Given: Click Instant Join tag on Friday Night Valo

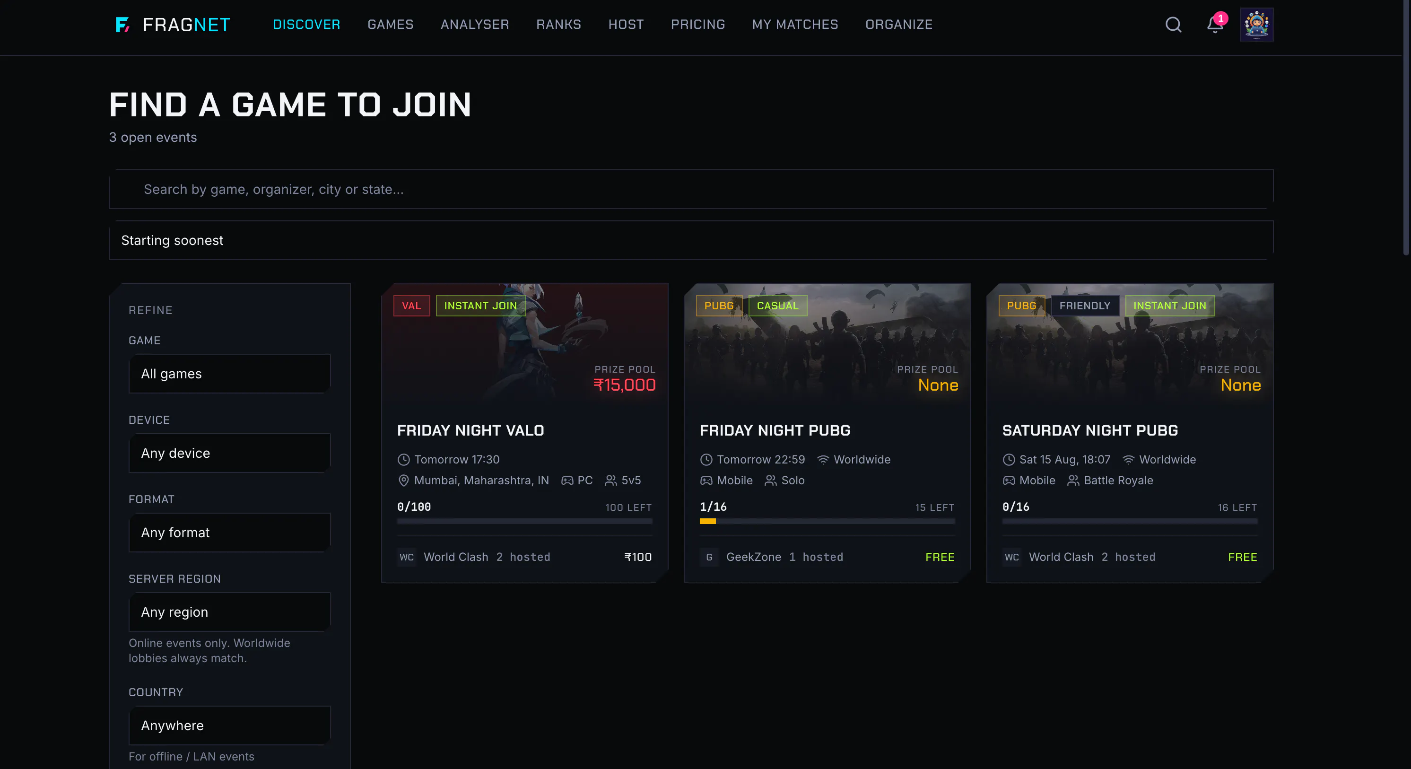Looking at the screenshot, I should click(480, 306).
